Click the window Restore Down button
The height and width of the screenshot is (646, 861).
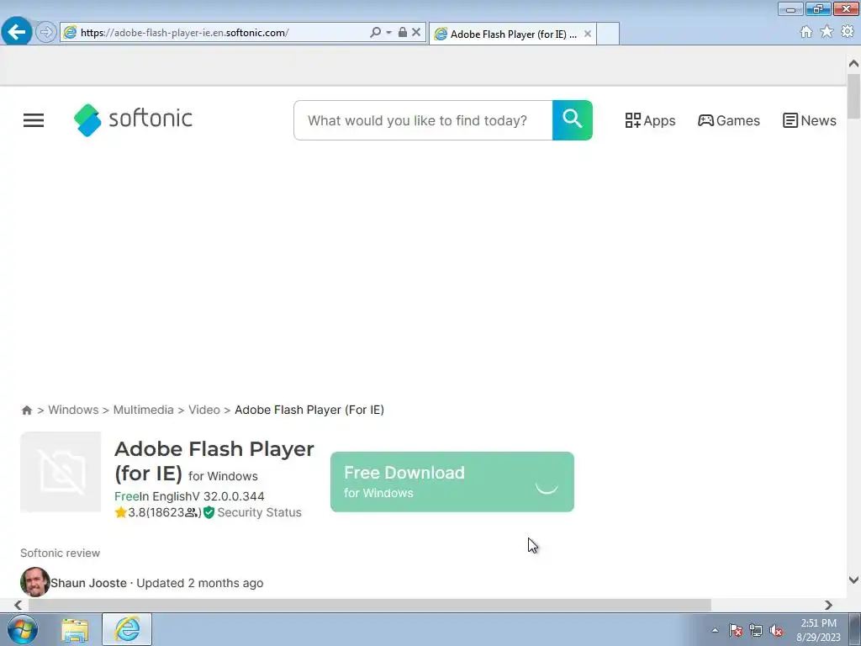pyautogui.click(x=818, y=8)
